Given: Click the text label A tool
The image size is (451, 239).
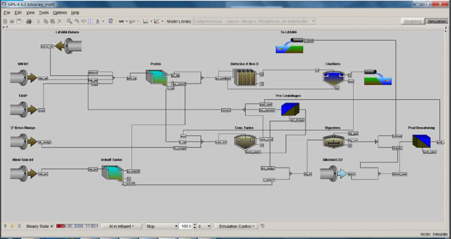Looking at the screenshot, I should pos(98,21).
